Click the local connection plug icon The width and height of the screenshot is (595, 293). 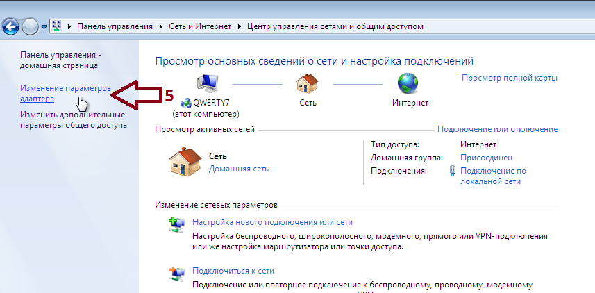coord(452,171)
